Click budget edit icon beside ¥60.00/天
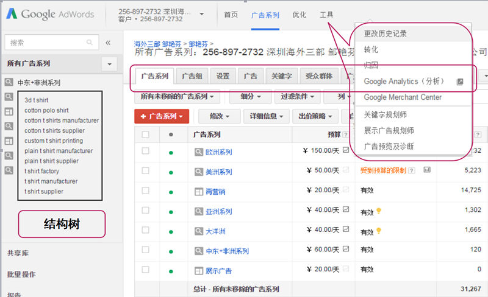The height and width of the screenshot is (297, 488). pos(346,249)
